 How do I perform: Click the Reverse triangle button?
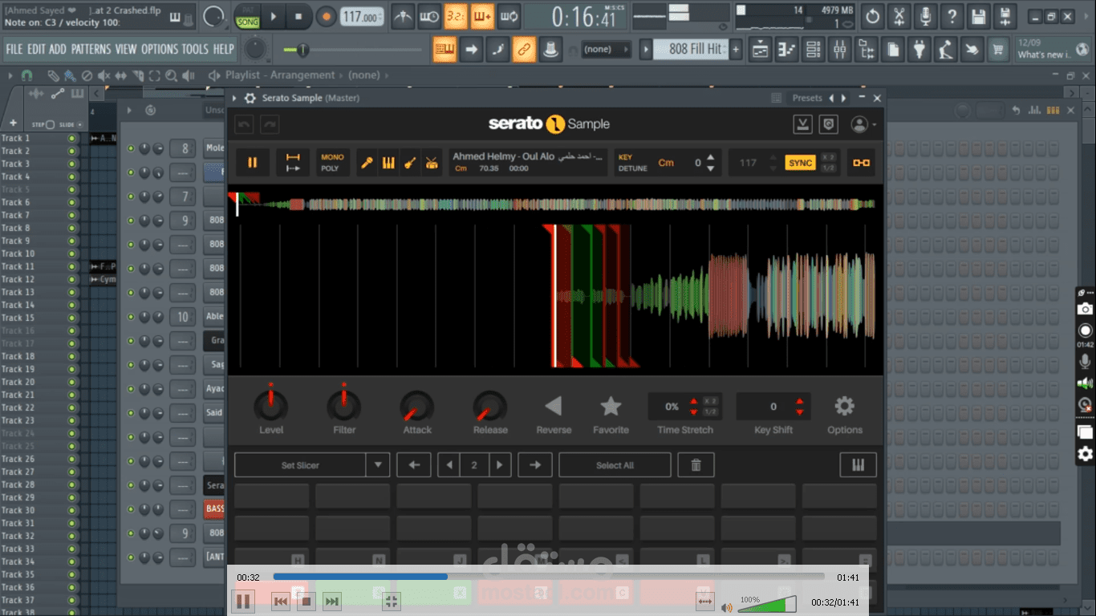(554, 406)
